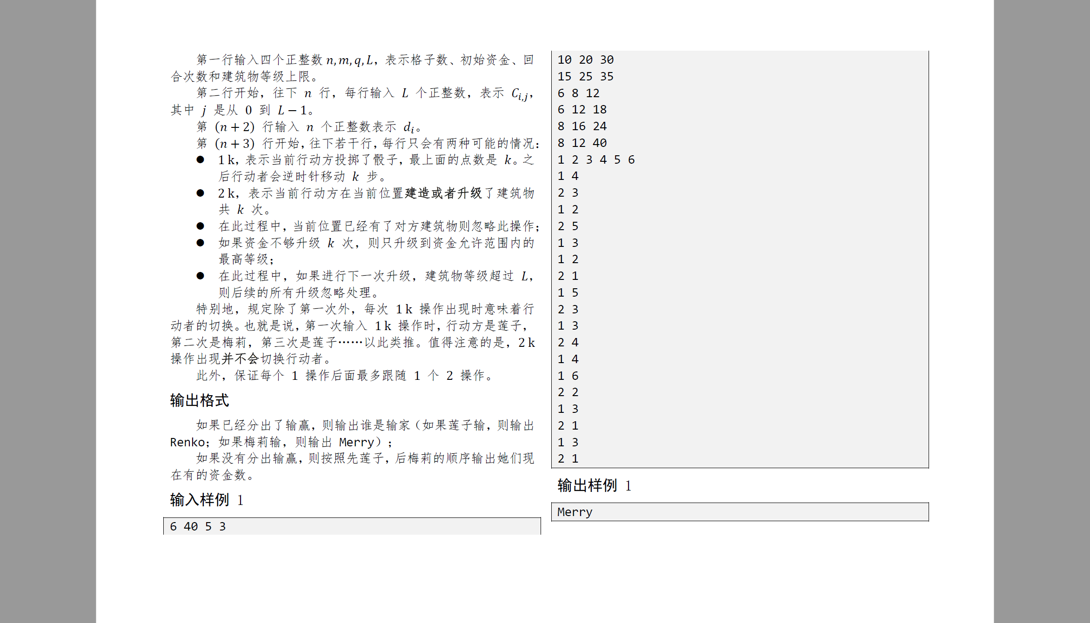Click the code line '6 12 18'
This screenshot has height=623, width=1090.
(582, 110)
